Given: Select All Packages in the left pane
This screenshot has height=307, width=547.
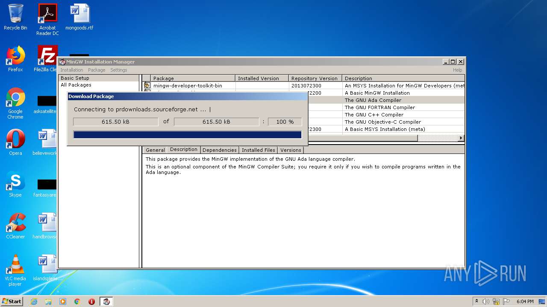Looking at the screenshot, I should (x=76, y=85).
